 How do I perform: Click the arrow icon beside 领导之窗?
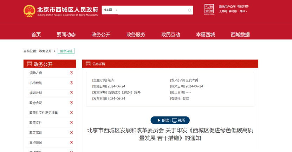click(71, 73)
